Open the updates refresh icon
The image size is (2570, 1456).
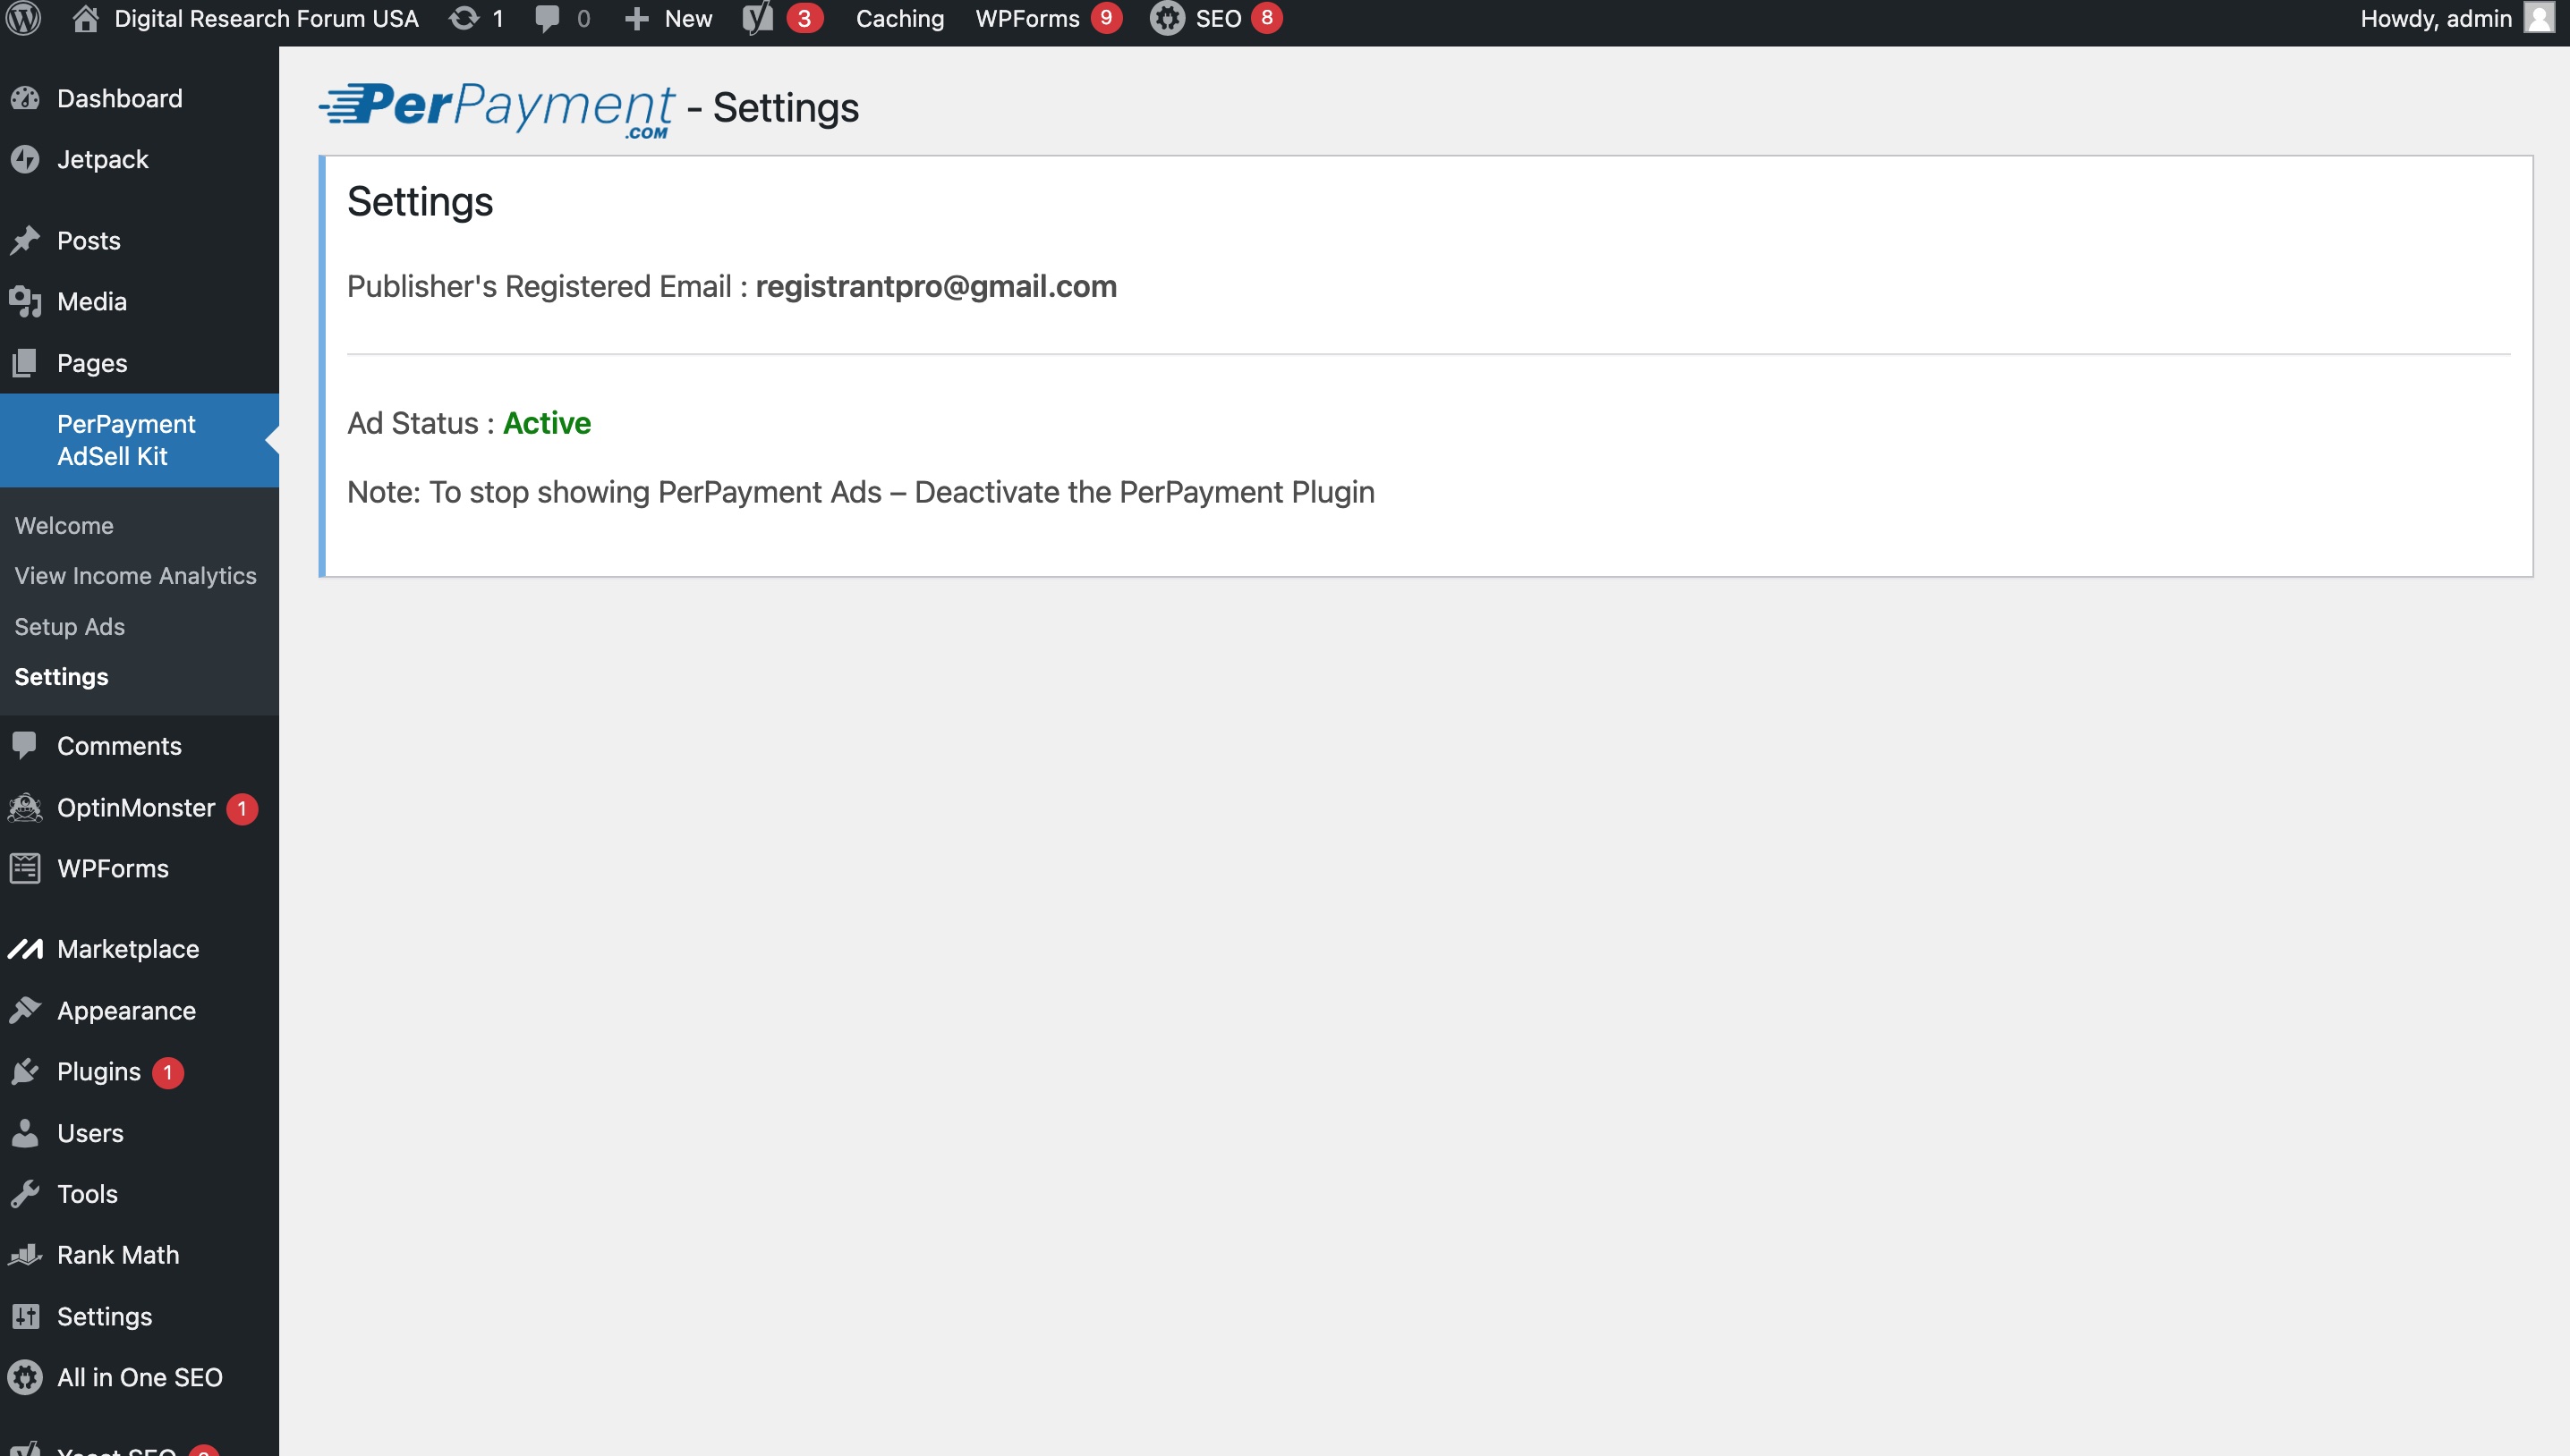click(464, 18)
